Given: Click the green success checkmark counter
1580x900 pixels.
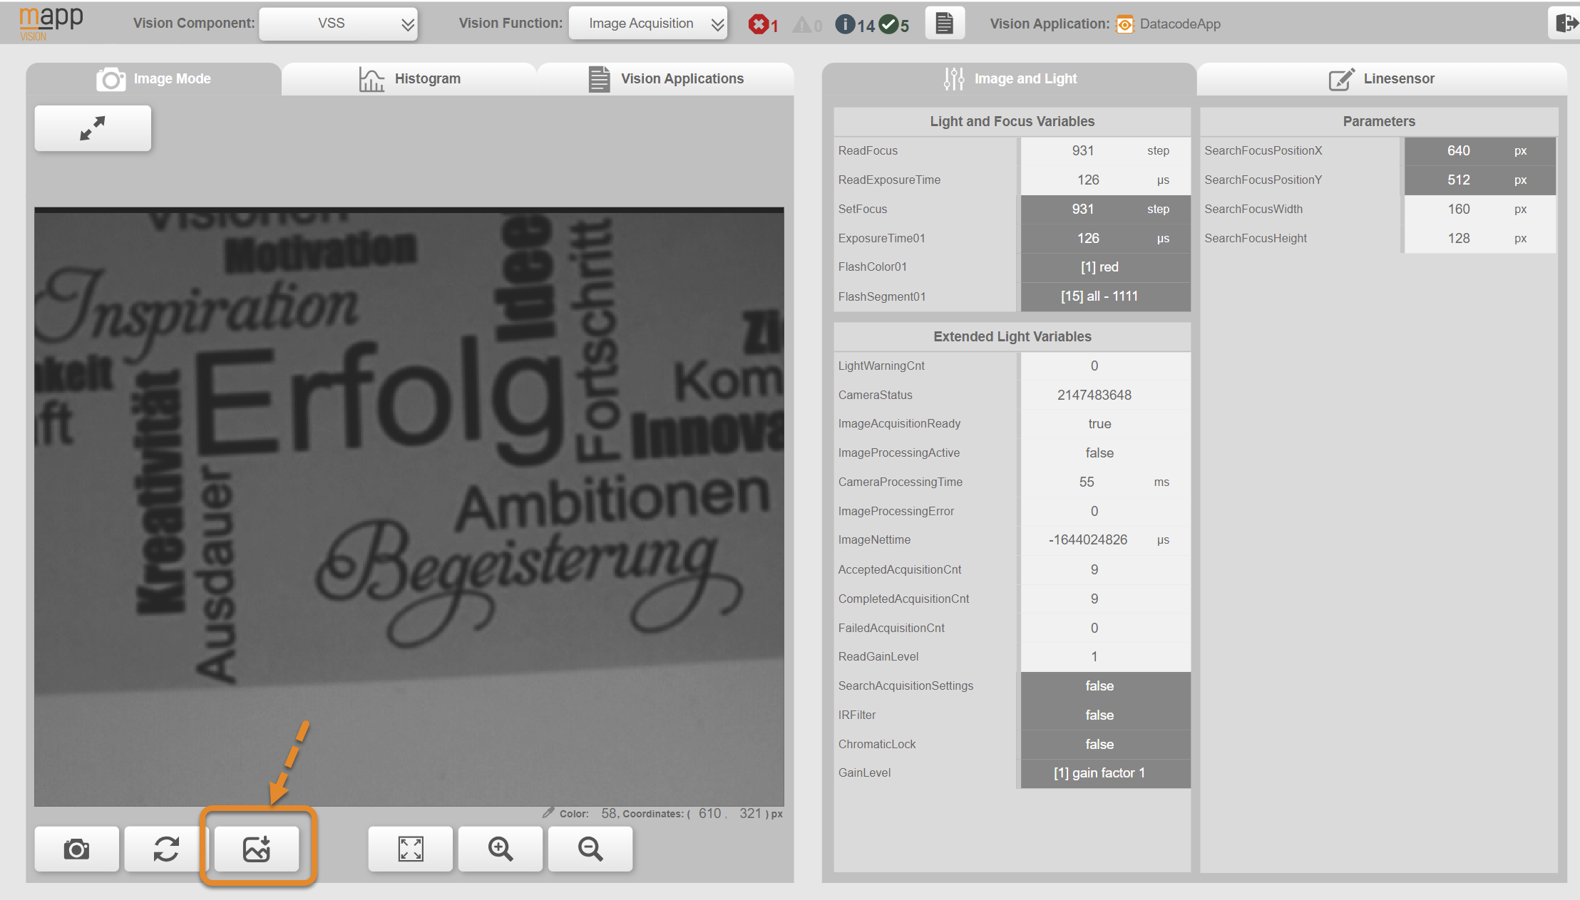Looking at the screenshot, I should [x=888, y=25].
